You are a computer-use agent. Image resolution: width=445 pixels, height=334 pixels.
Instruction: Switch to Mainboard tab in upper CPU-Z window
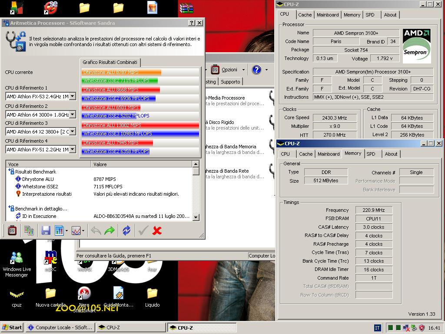(328, 15)
